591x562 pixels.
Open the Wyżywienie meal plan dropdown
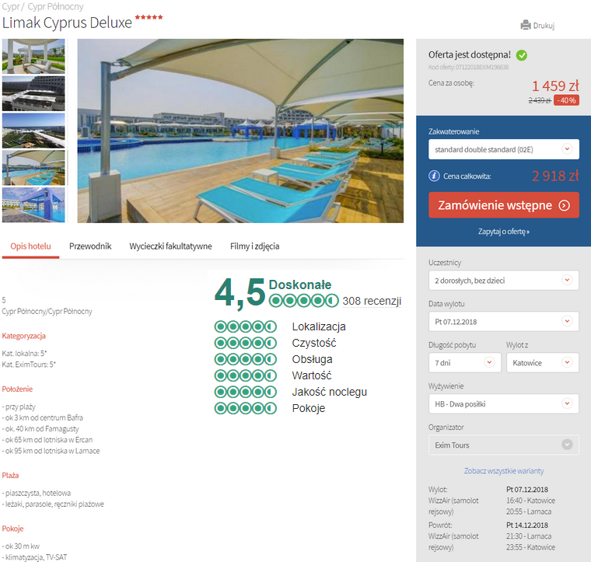click(503, 403)
